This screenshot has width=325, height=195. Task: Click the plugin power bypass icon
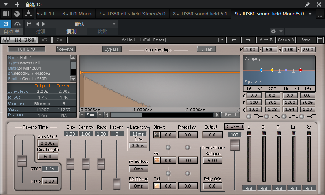(x=6, y=24)
